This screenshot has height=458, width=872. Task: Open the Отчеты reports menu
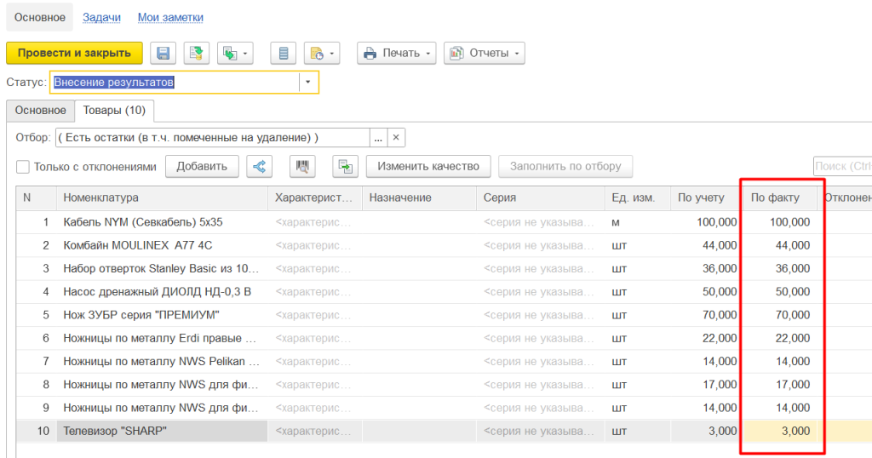484,54
